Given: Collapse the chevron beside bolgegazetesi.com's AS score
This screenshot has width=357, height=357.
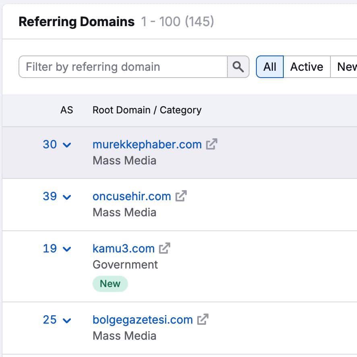Looking at the screenshot, I should click(x=66, y=321).
